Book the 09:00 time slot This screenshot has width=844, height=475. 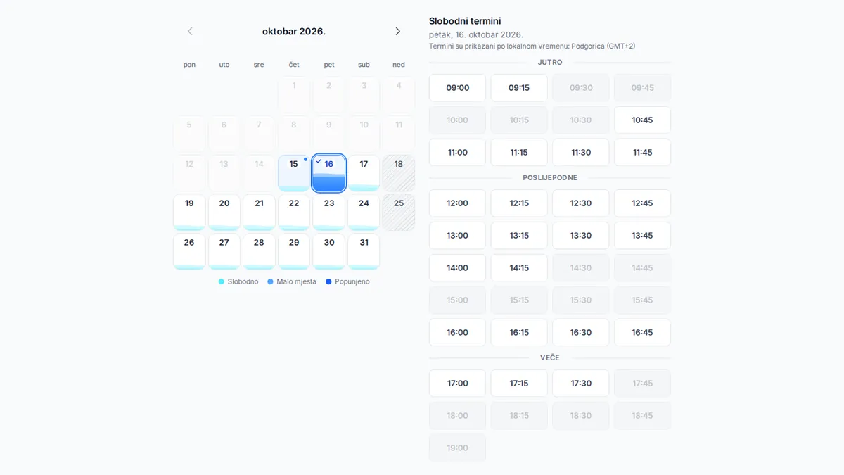(457, 88)
